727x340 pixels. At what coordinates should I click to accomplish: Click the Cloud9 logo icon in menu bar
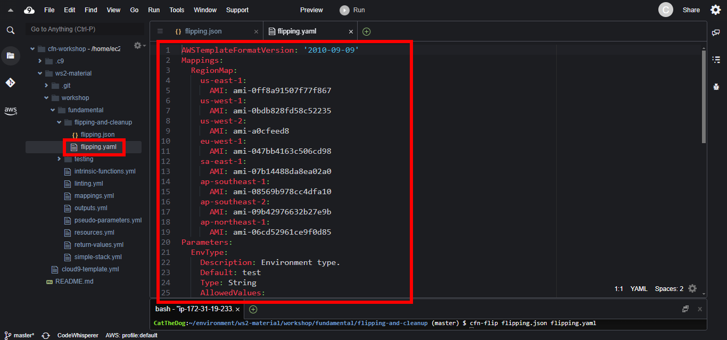(x=29, y=10)
